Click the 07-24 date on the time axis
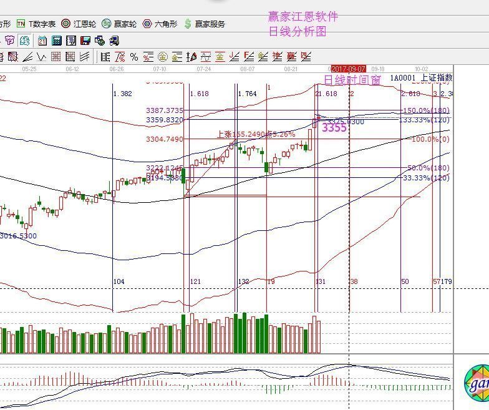The image size is (489, 410). pyautogui.click(x=203, y=69)
